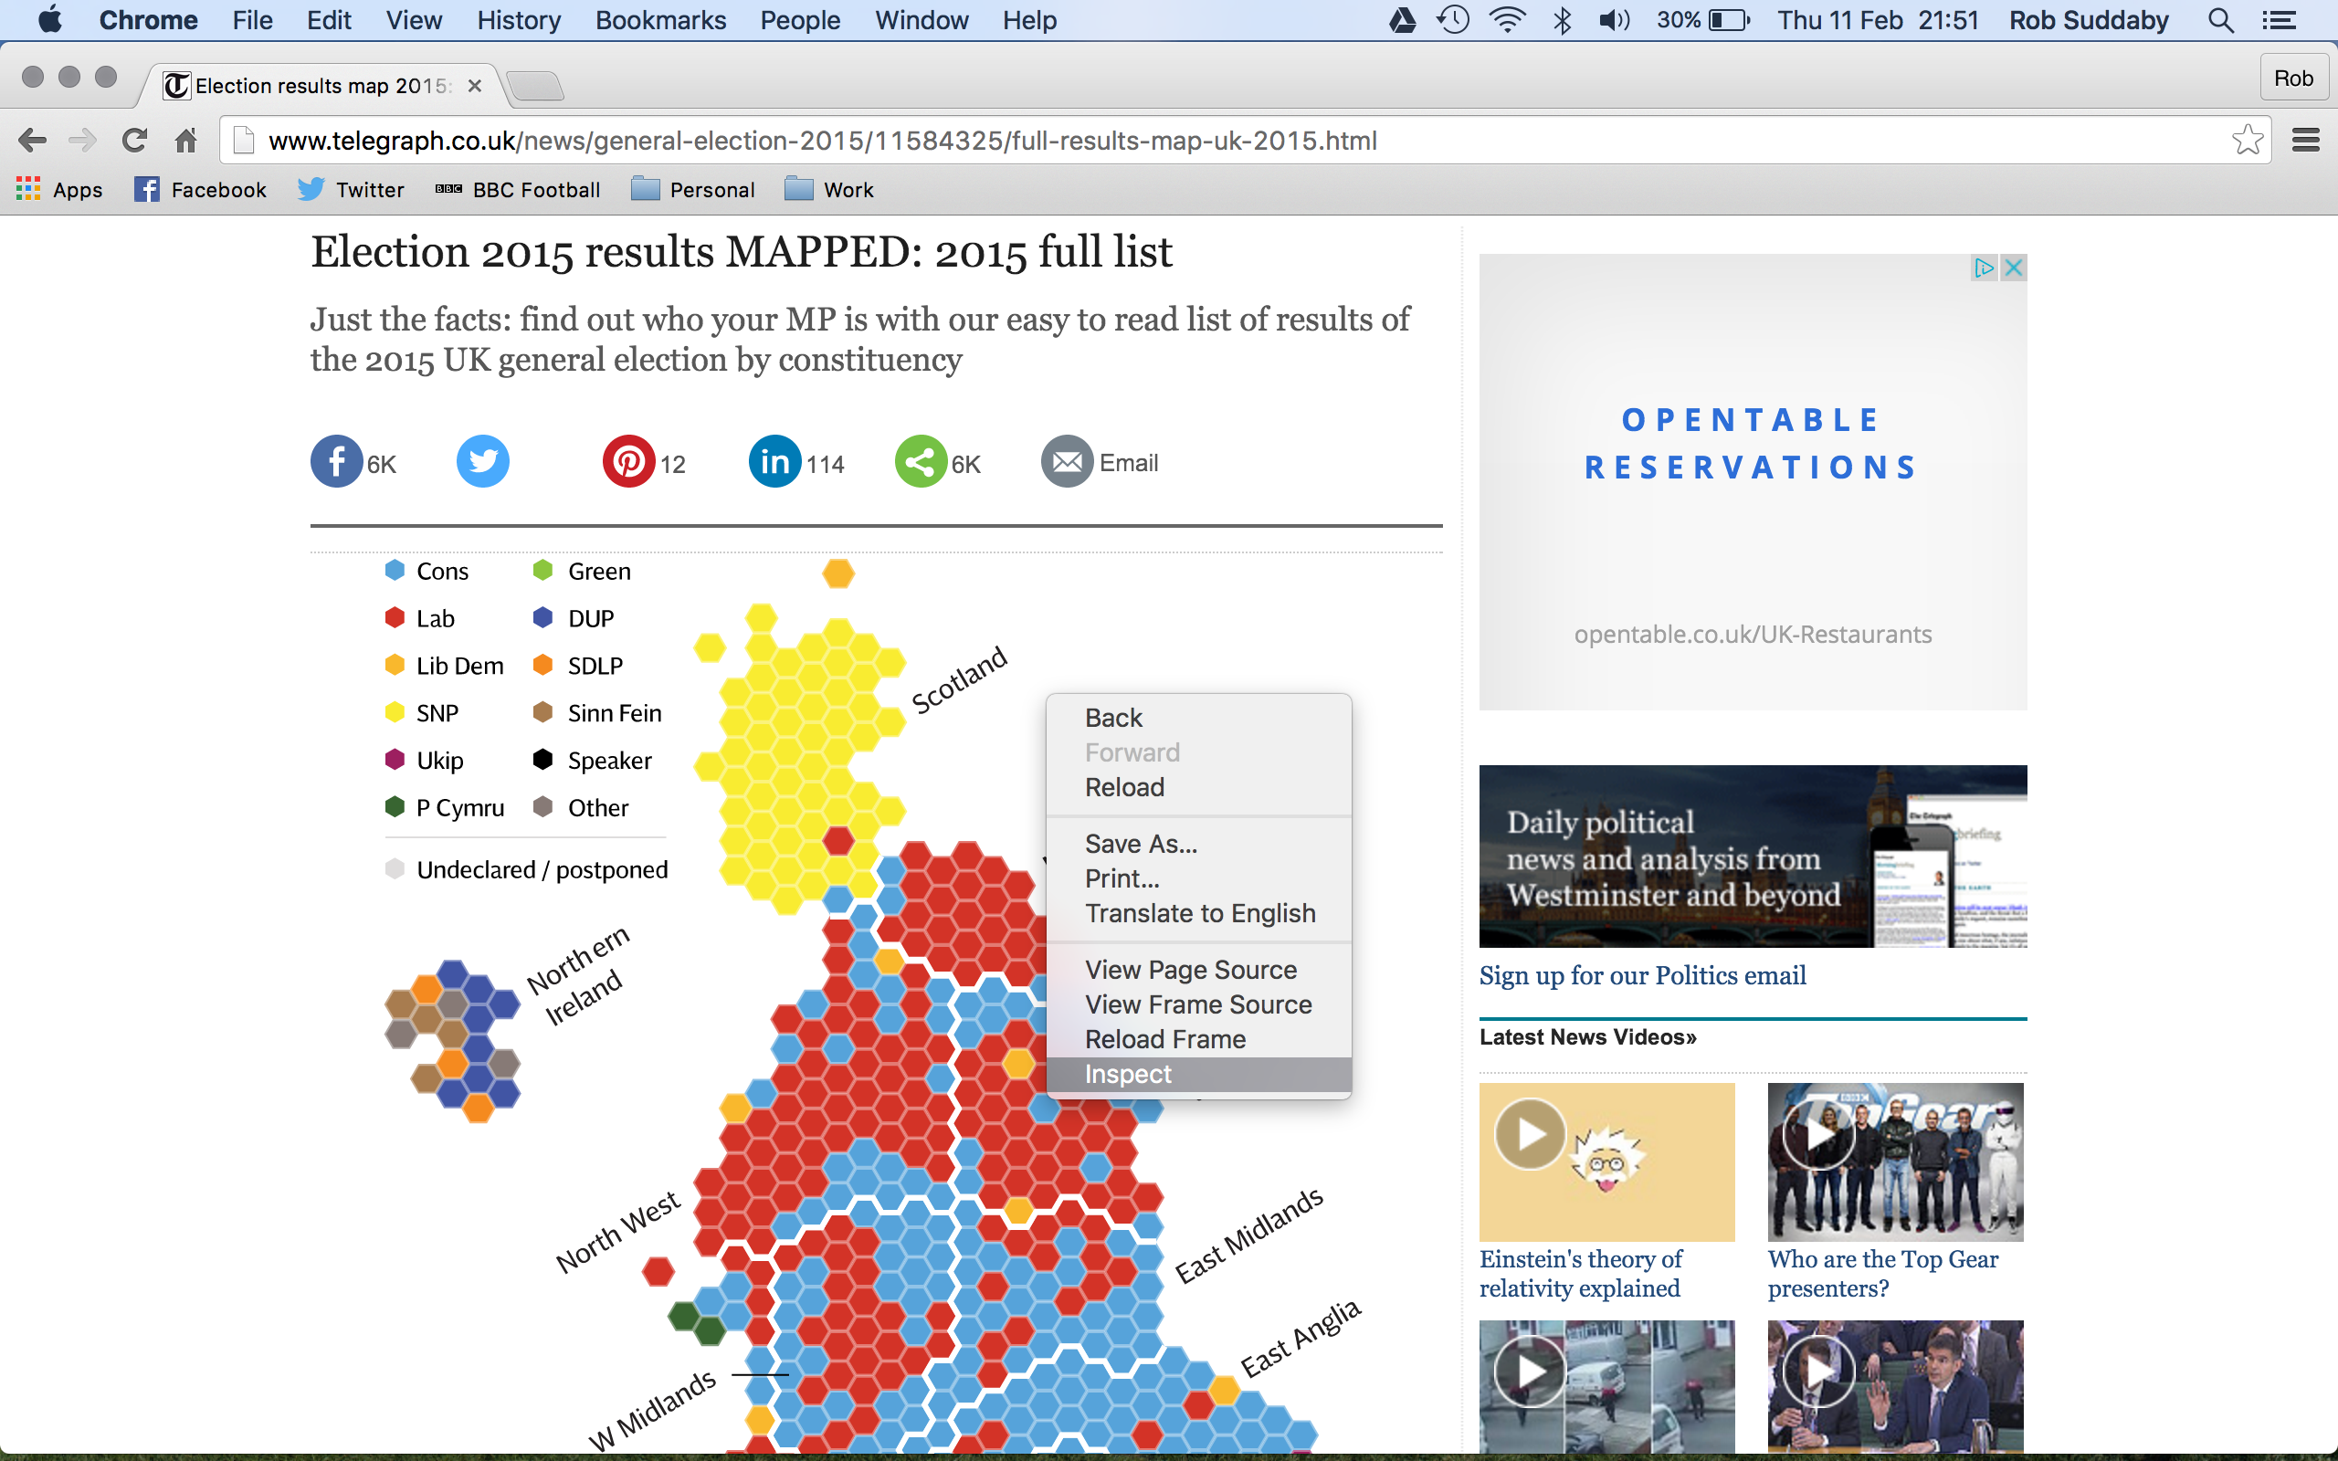The width and height of the screenshot is (2338, 1461).
Task: Select Inspect in the context menu
Action: [x=1198, y=1075]
